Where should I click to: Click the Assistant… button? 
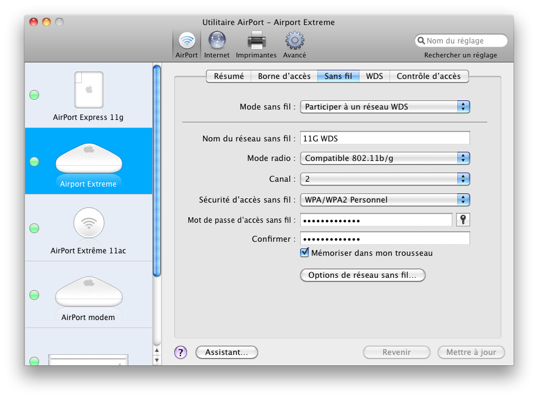click(226, 352)
